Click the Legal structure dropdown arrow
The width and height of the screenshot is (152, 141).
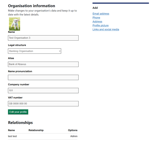tap(60, 51)
